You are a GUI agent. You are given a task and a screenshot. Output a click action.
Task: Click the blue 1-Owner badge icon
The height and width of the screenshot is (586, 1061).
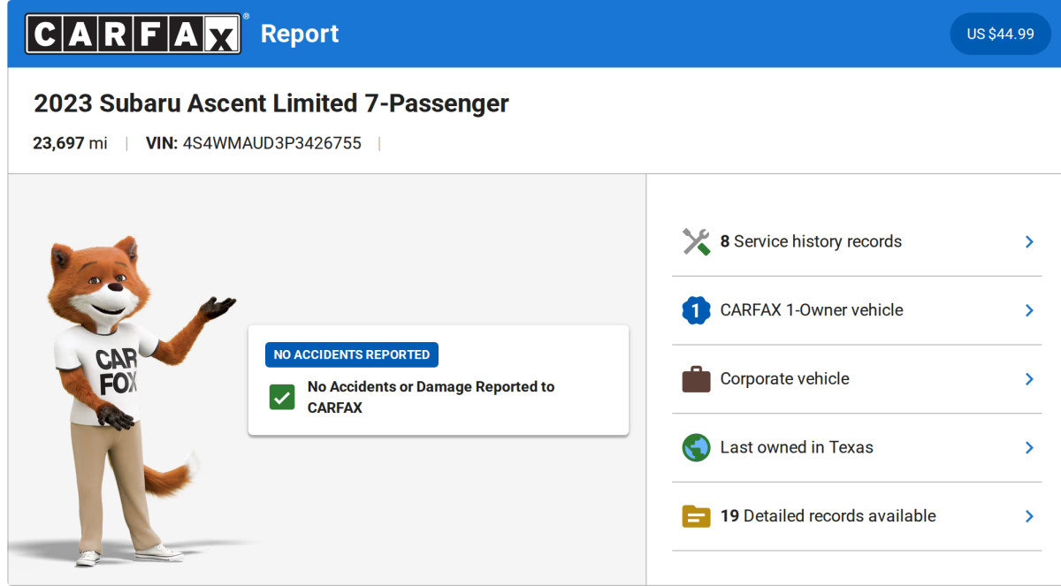[x=695, y=310]
